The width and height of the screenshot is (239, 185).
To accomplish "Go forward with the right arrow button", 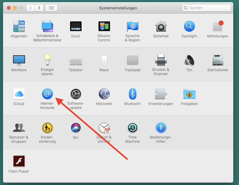I will tap(39, 8).
